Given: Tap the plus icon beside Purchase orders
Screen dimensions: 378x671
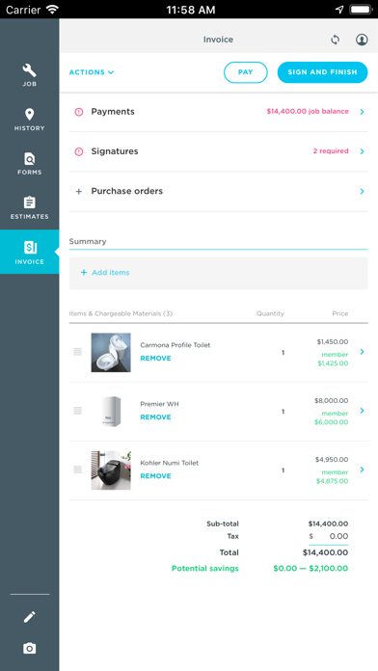Looking at the screenshot, I should pyautogui.click(x=79, y=191).
